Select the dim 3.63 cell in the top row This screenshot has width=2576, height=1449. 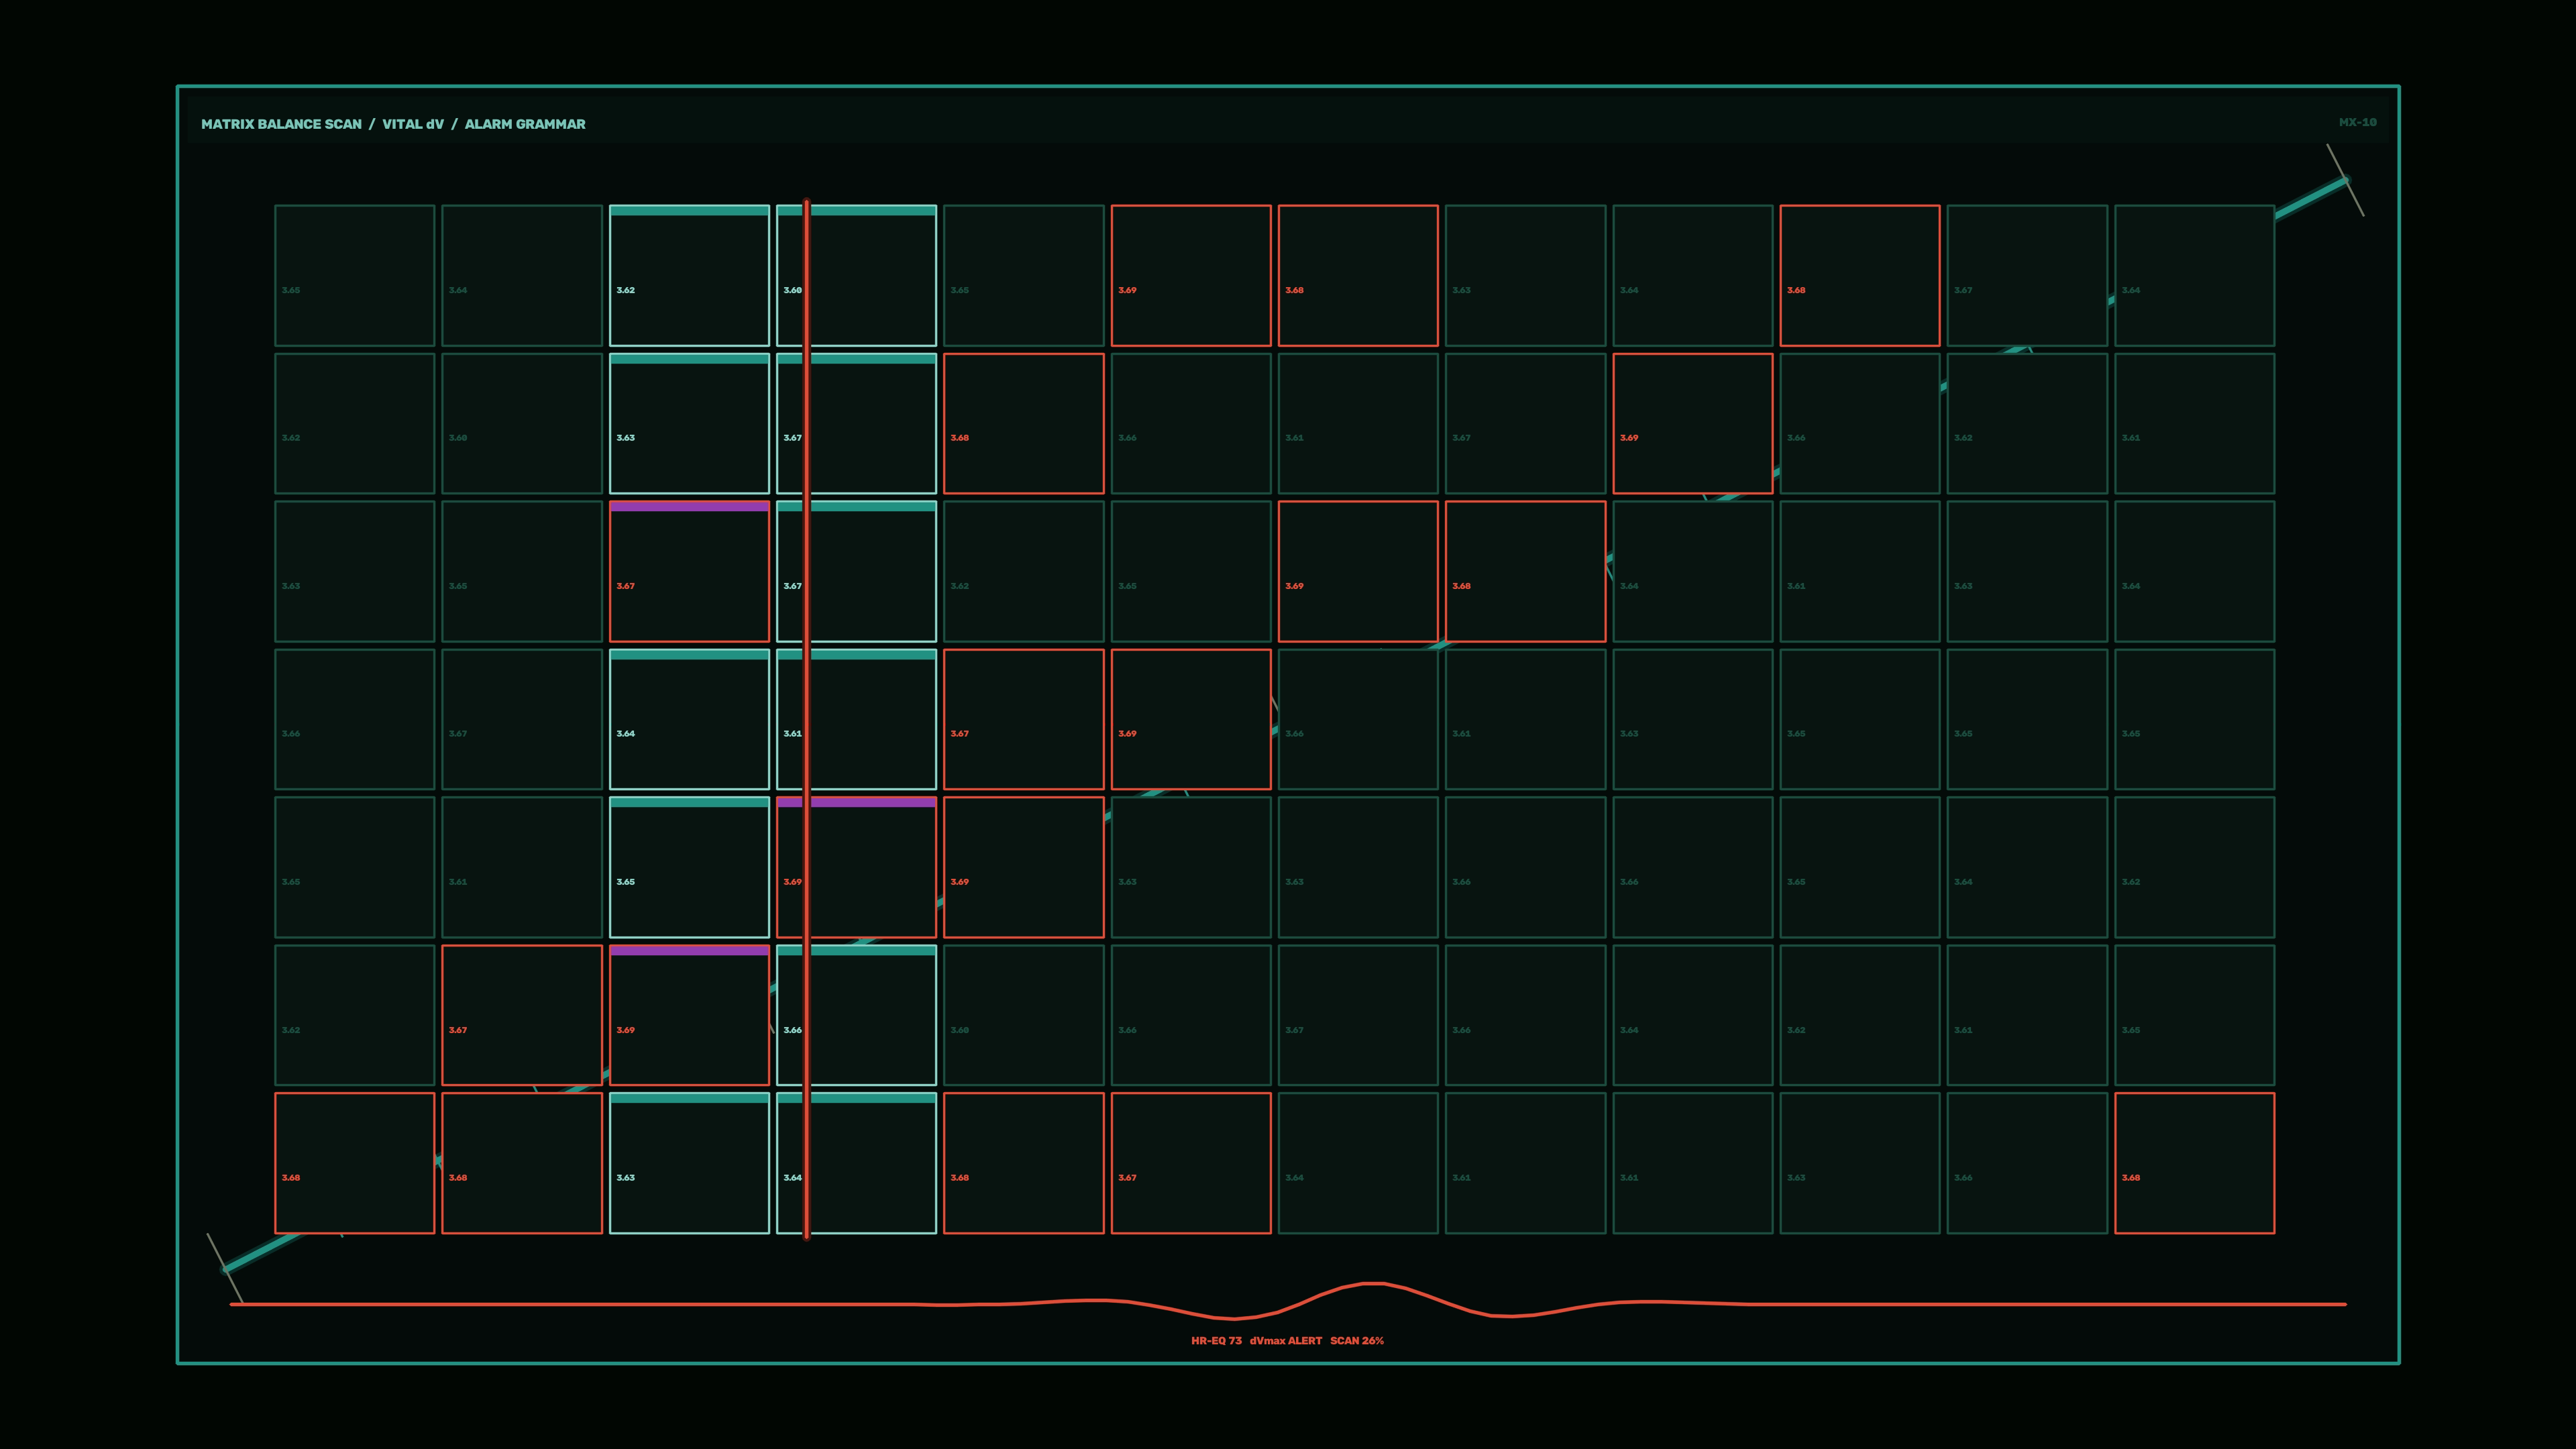click(1525, 276)
